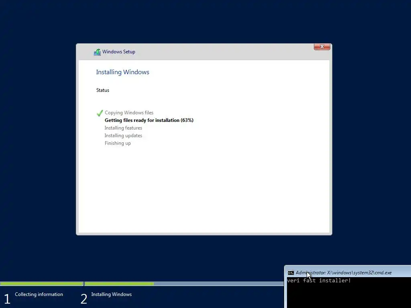Click the cmd.exe Administrator title bar

(x=348, y=272)
